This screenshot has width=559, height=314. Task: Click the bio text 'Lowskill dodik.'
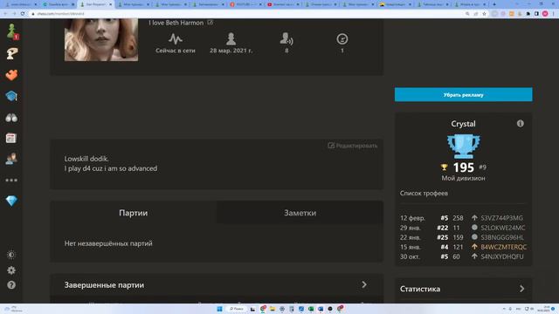pyautogui.click(x=86, y=159)
